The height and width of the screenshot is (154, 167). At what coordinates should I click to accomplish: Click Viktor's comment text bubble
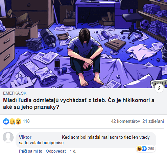[x=86, y=140]
